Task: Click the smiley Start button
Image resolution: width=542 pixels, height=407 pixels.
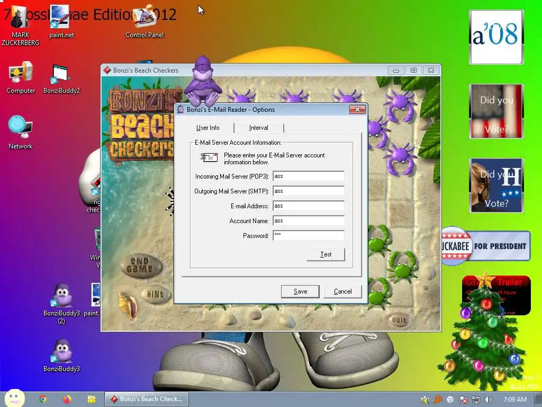Action: click(14, 399)
